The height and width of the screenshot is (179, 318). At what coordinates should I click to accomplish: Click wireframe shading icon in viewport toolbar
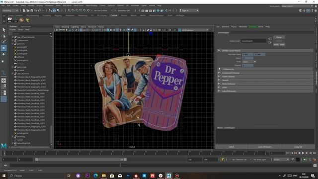pyautogui.click(x=105, y=30)
